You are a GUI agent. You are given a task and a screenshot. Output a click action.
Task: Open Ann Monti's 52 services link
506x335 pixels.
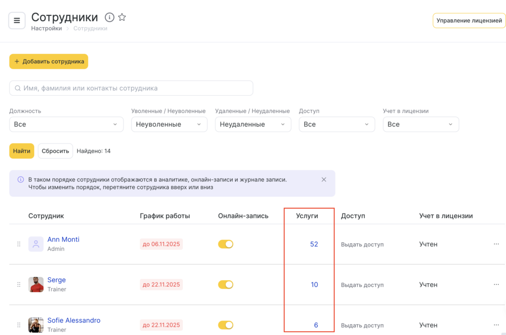314,244
